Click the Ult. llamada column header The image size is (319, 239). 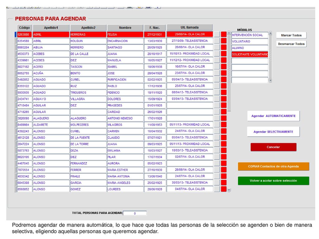point(190,27)
